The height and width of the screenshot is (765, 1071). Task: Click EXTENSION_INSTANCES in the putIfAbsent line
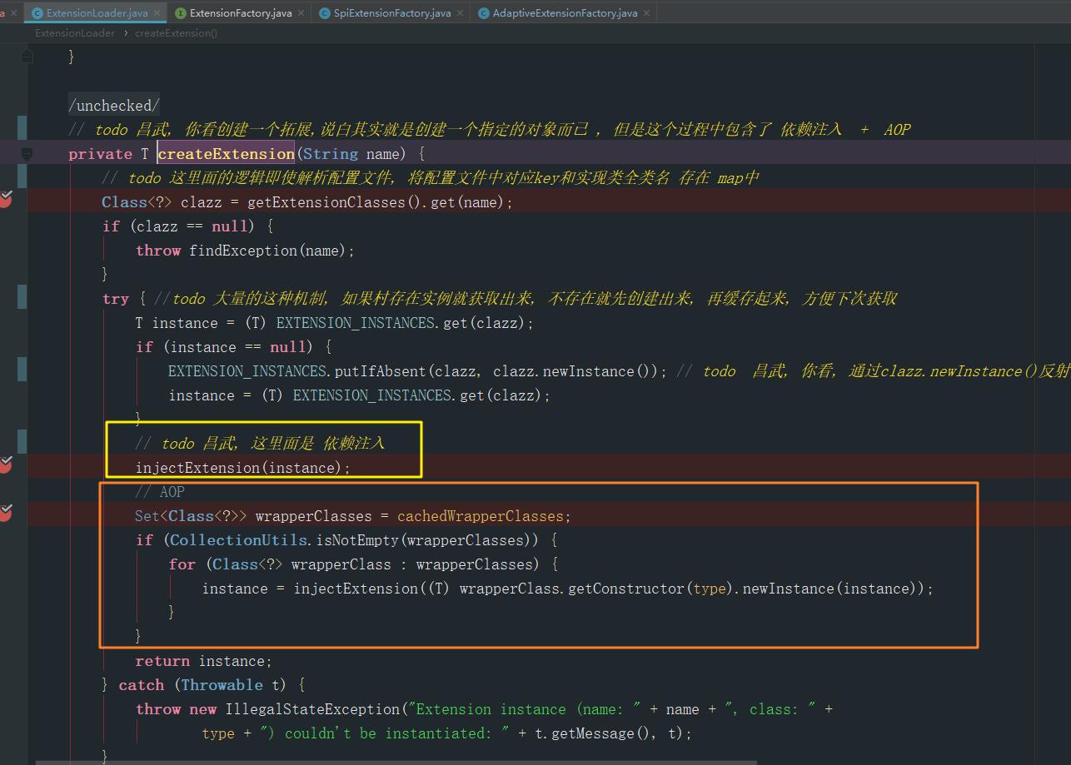[x=247, y=371]
